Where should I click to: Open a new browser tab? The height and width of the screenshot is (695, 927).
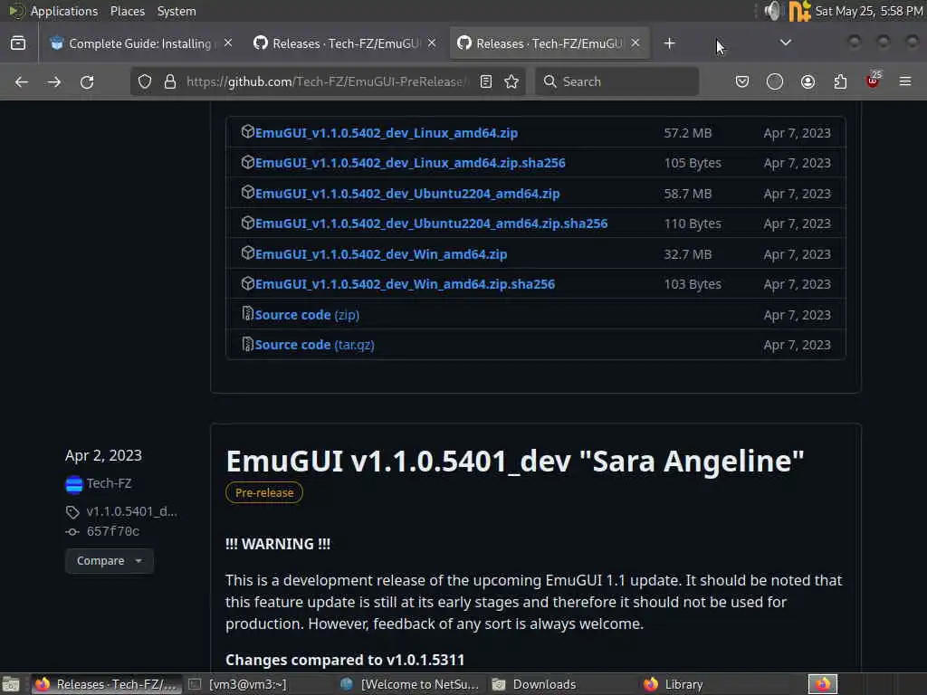click(x=669, y=43)
